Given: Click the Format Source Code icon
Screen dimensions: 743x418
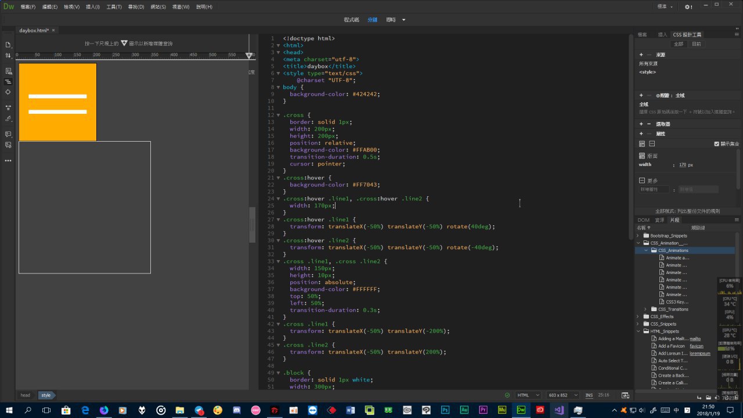Looking at the screenshot, I should [x=8, y=118].
